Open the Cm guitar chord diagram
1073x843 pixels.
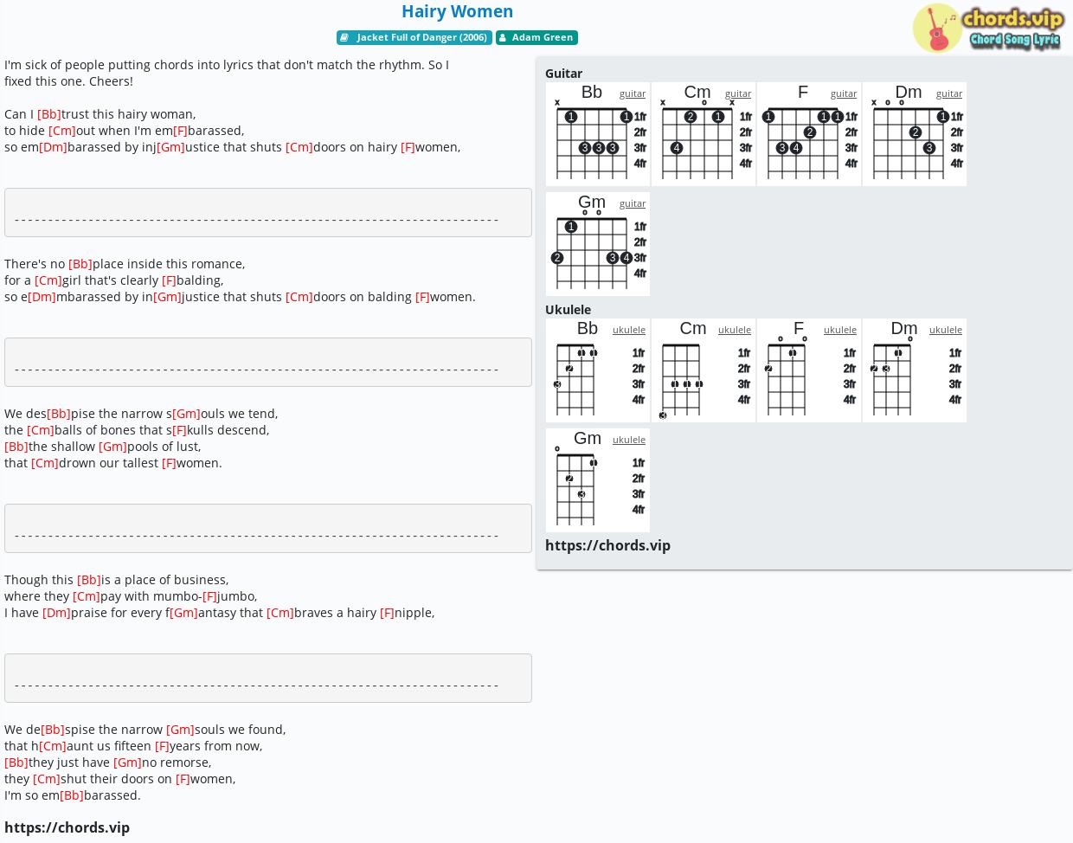pyautogui.click(x=704, y=134)
